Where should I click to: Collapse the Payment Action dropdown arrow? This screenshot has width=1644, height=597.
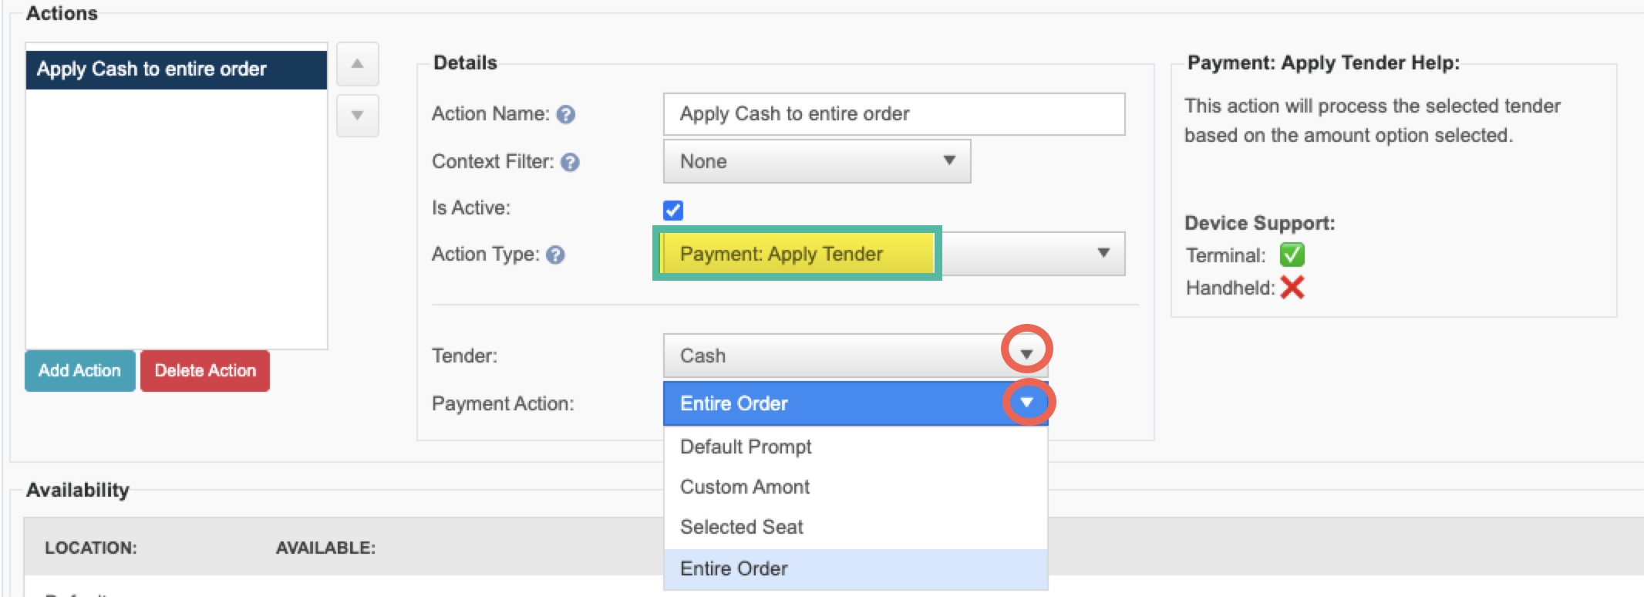pos(1026,402)
